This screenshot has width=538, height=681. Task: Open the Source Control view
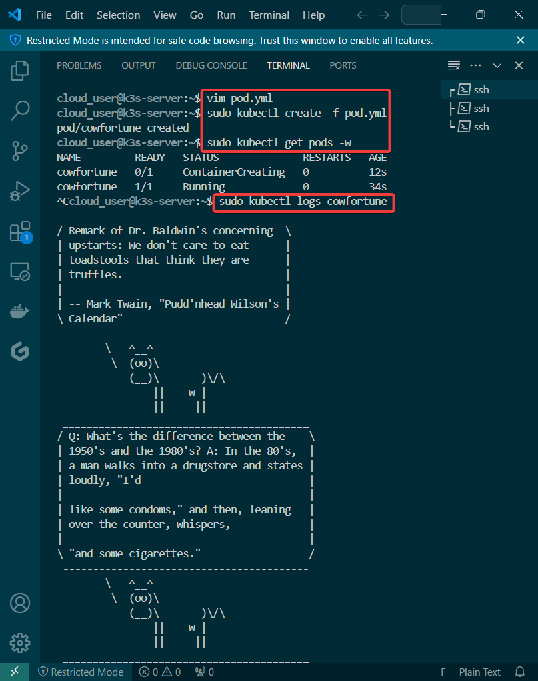[20, 152]
